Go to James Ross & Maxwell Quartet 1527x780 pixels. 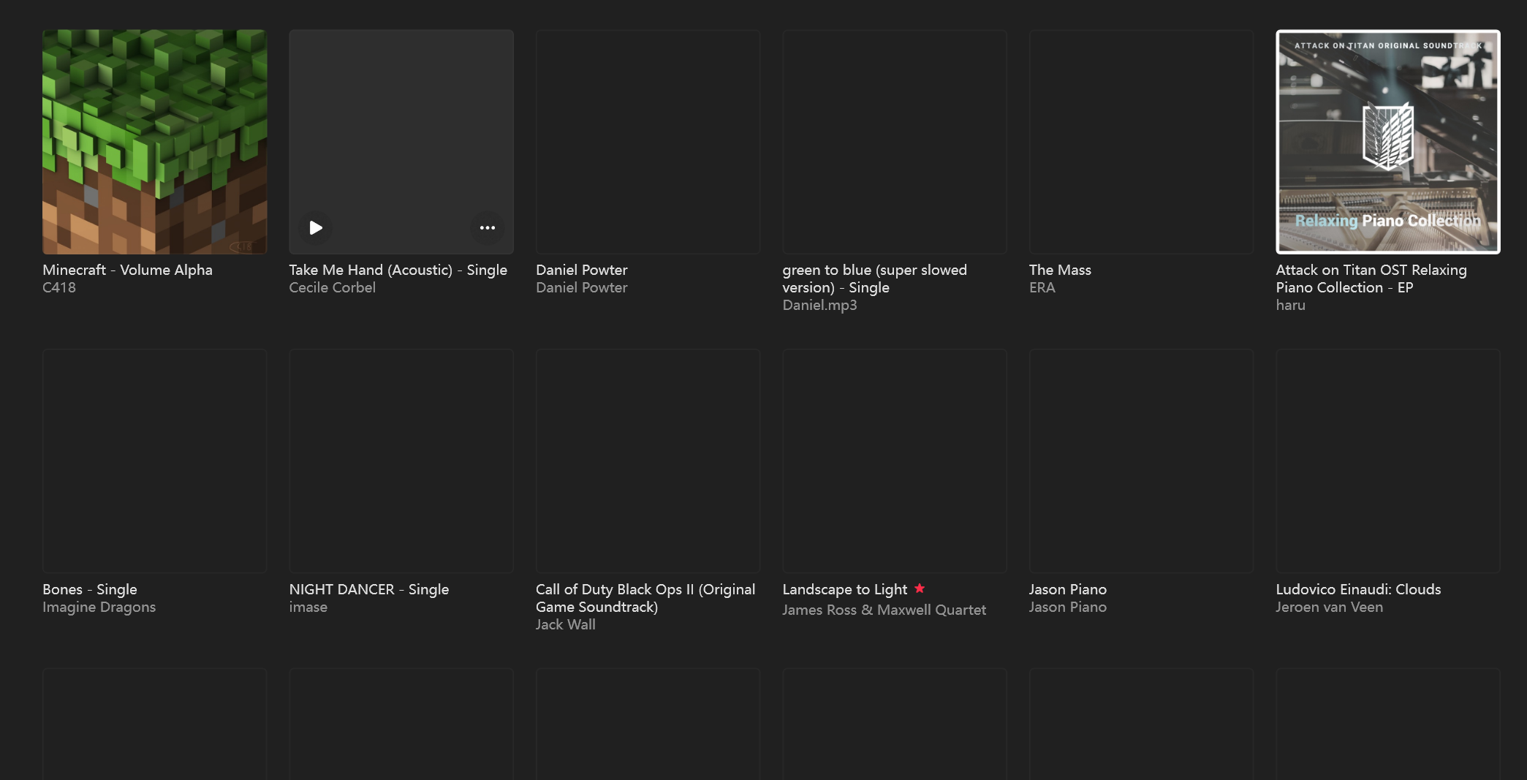[884, 610]
